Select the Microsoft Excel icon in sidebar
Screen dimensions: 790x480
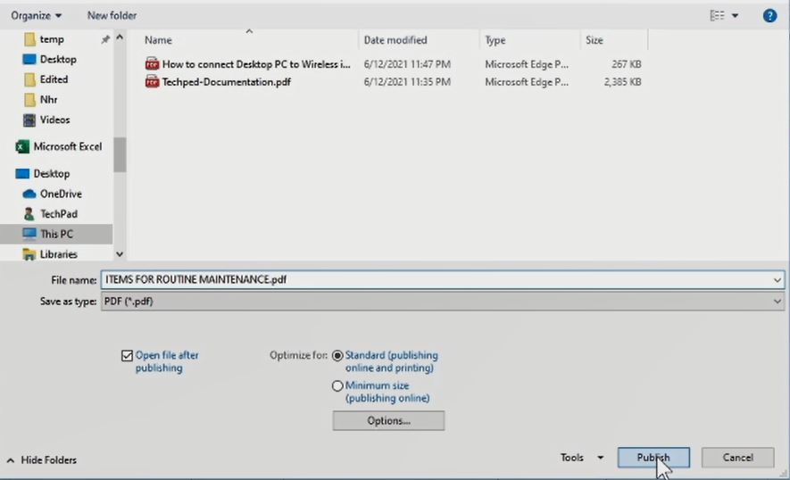(23, 146)
